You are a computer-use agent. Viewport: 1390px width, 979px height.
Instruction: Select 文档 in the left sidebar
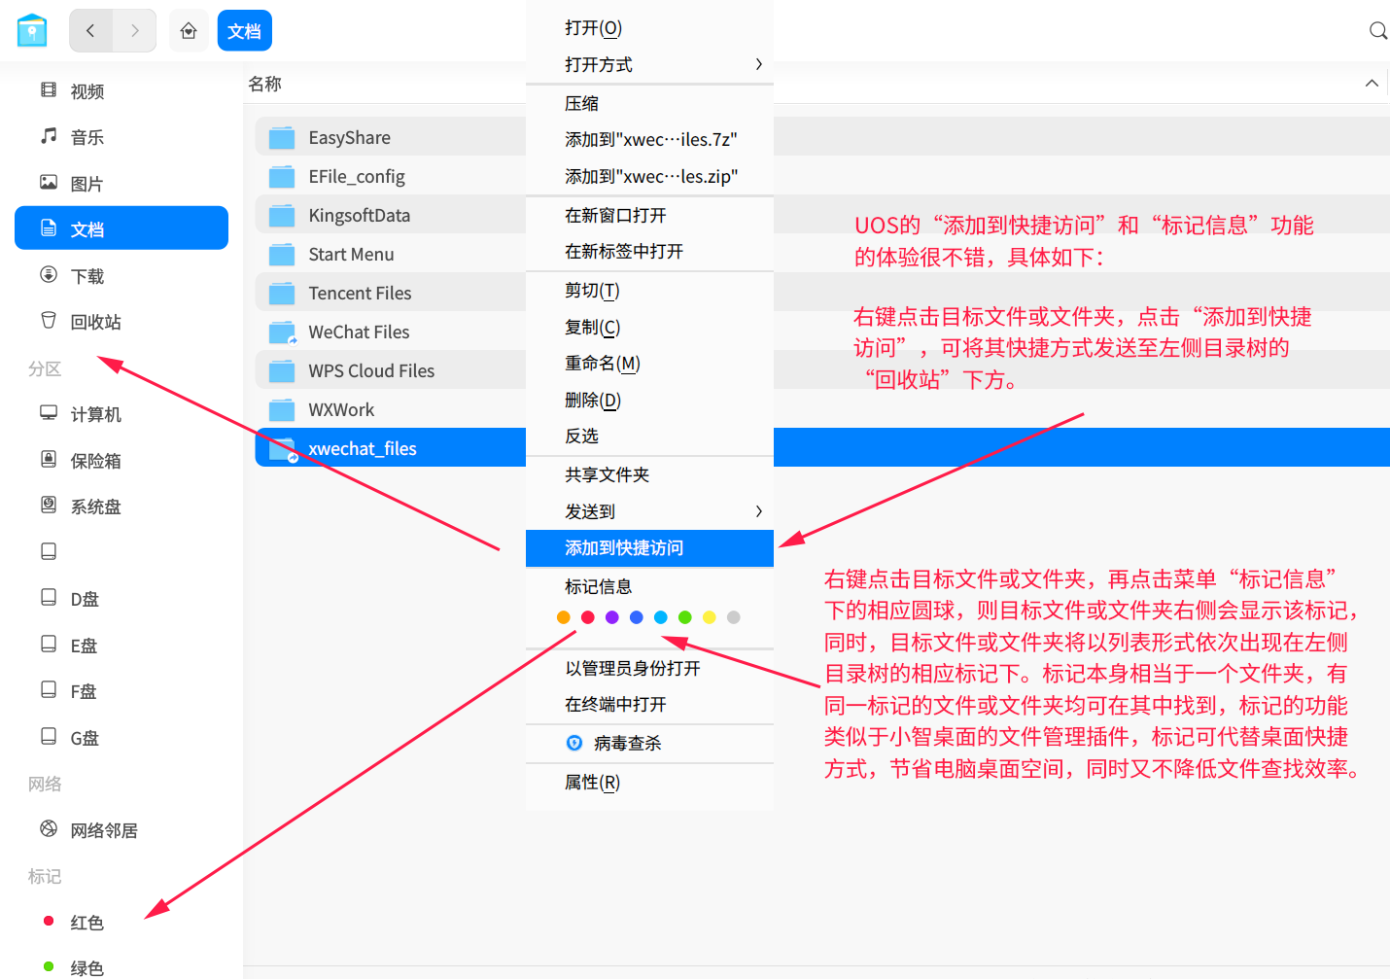coord(122,228)
